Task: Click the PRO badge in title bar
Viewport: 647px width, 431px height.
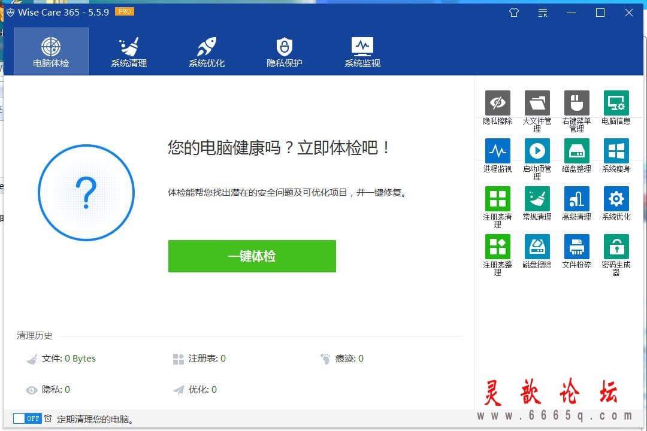Action: (124, 11)
